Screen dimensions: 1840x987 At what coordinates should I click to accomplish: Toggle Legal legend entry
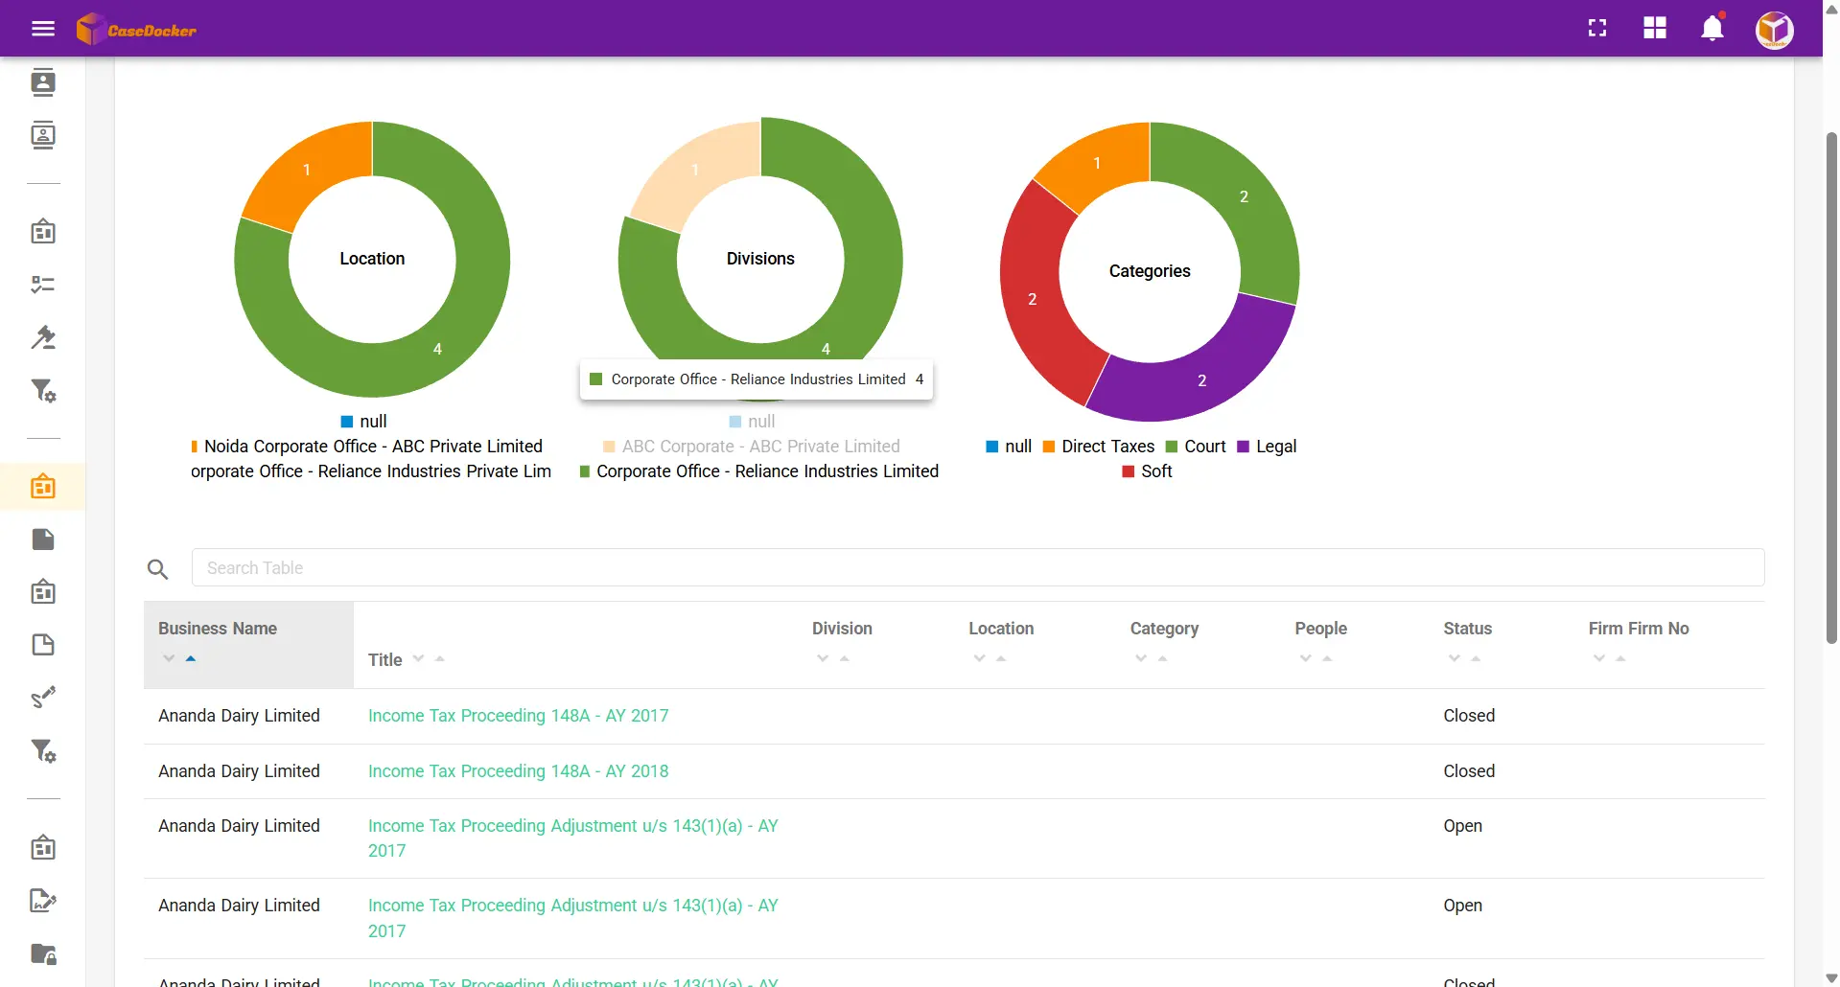pos(1267,447)
